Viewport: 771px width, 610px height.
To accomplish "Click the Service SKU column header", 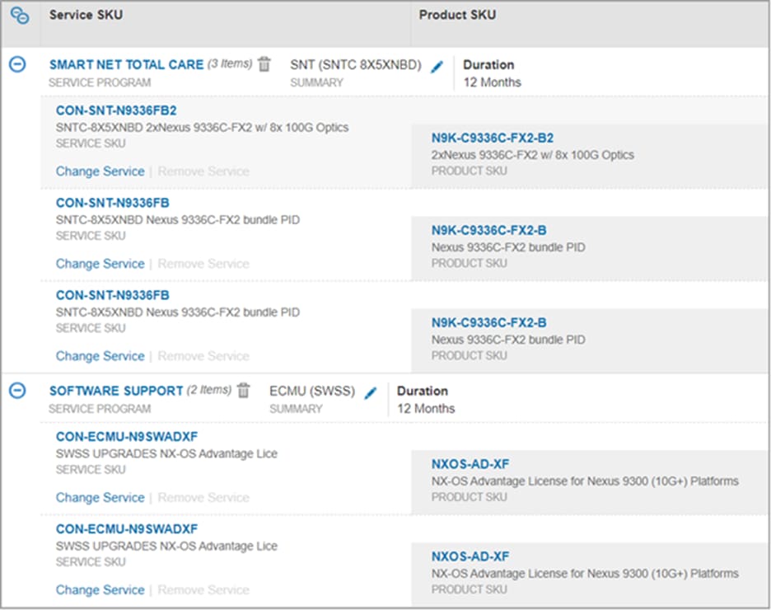I will point(86,15).
